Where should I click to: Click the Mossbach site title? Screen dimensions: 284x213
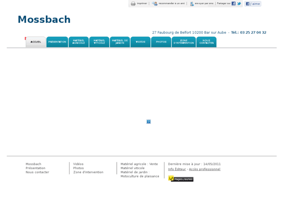coord(44,20)
